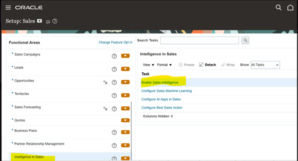Open the Leads orange dropdown
Image resolution: width=298 pixels, height=161 pixels.
tap(125, 69)
